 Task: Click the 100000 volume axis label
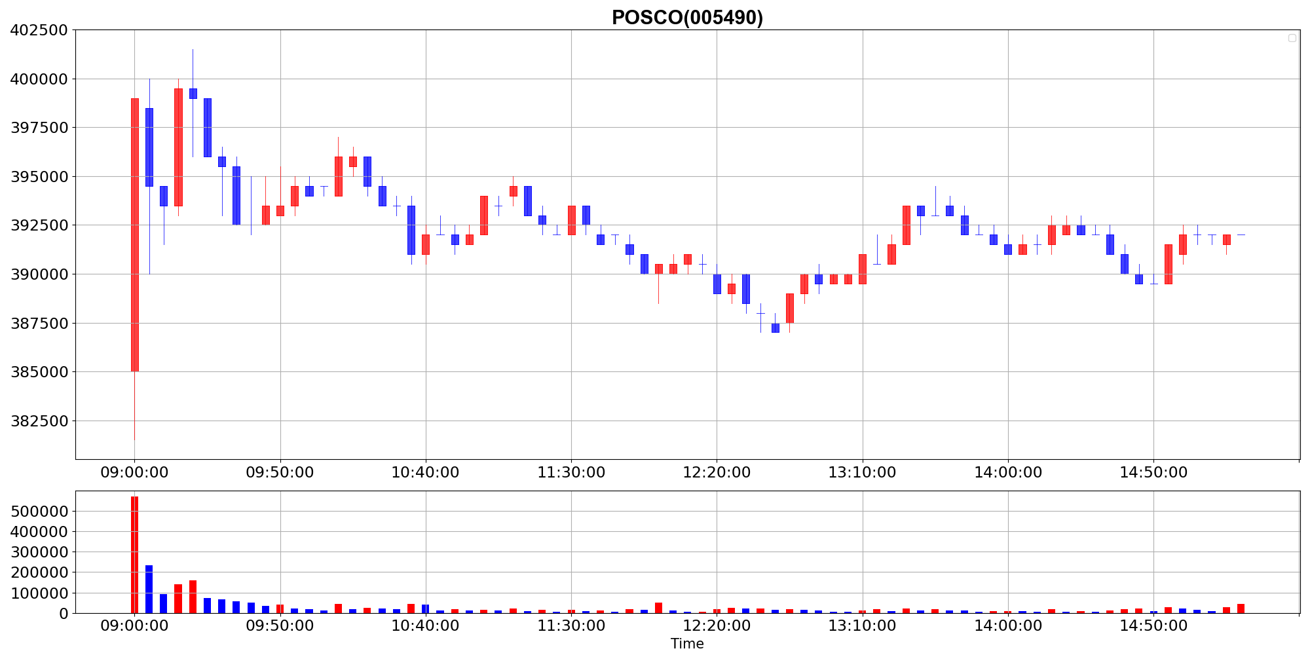pyautogui.click(x=39, y=593)
